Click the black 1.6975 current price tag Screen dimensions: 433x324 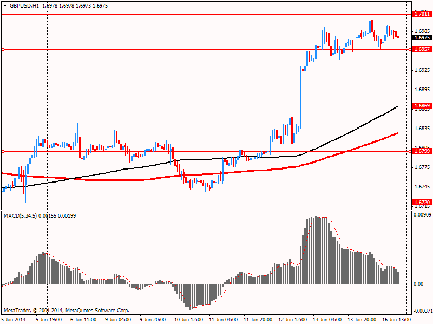click(421, 38)
